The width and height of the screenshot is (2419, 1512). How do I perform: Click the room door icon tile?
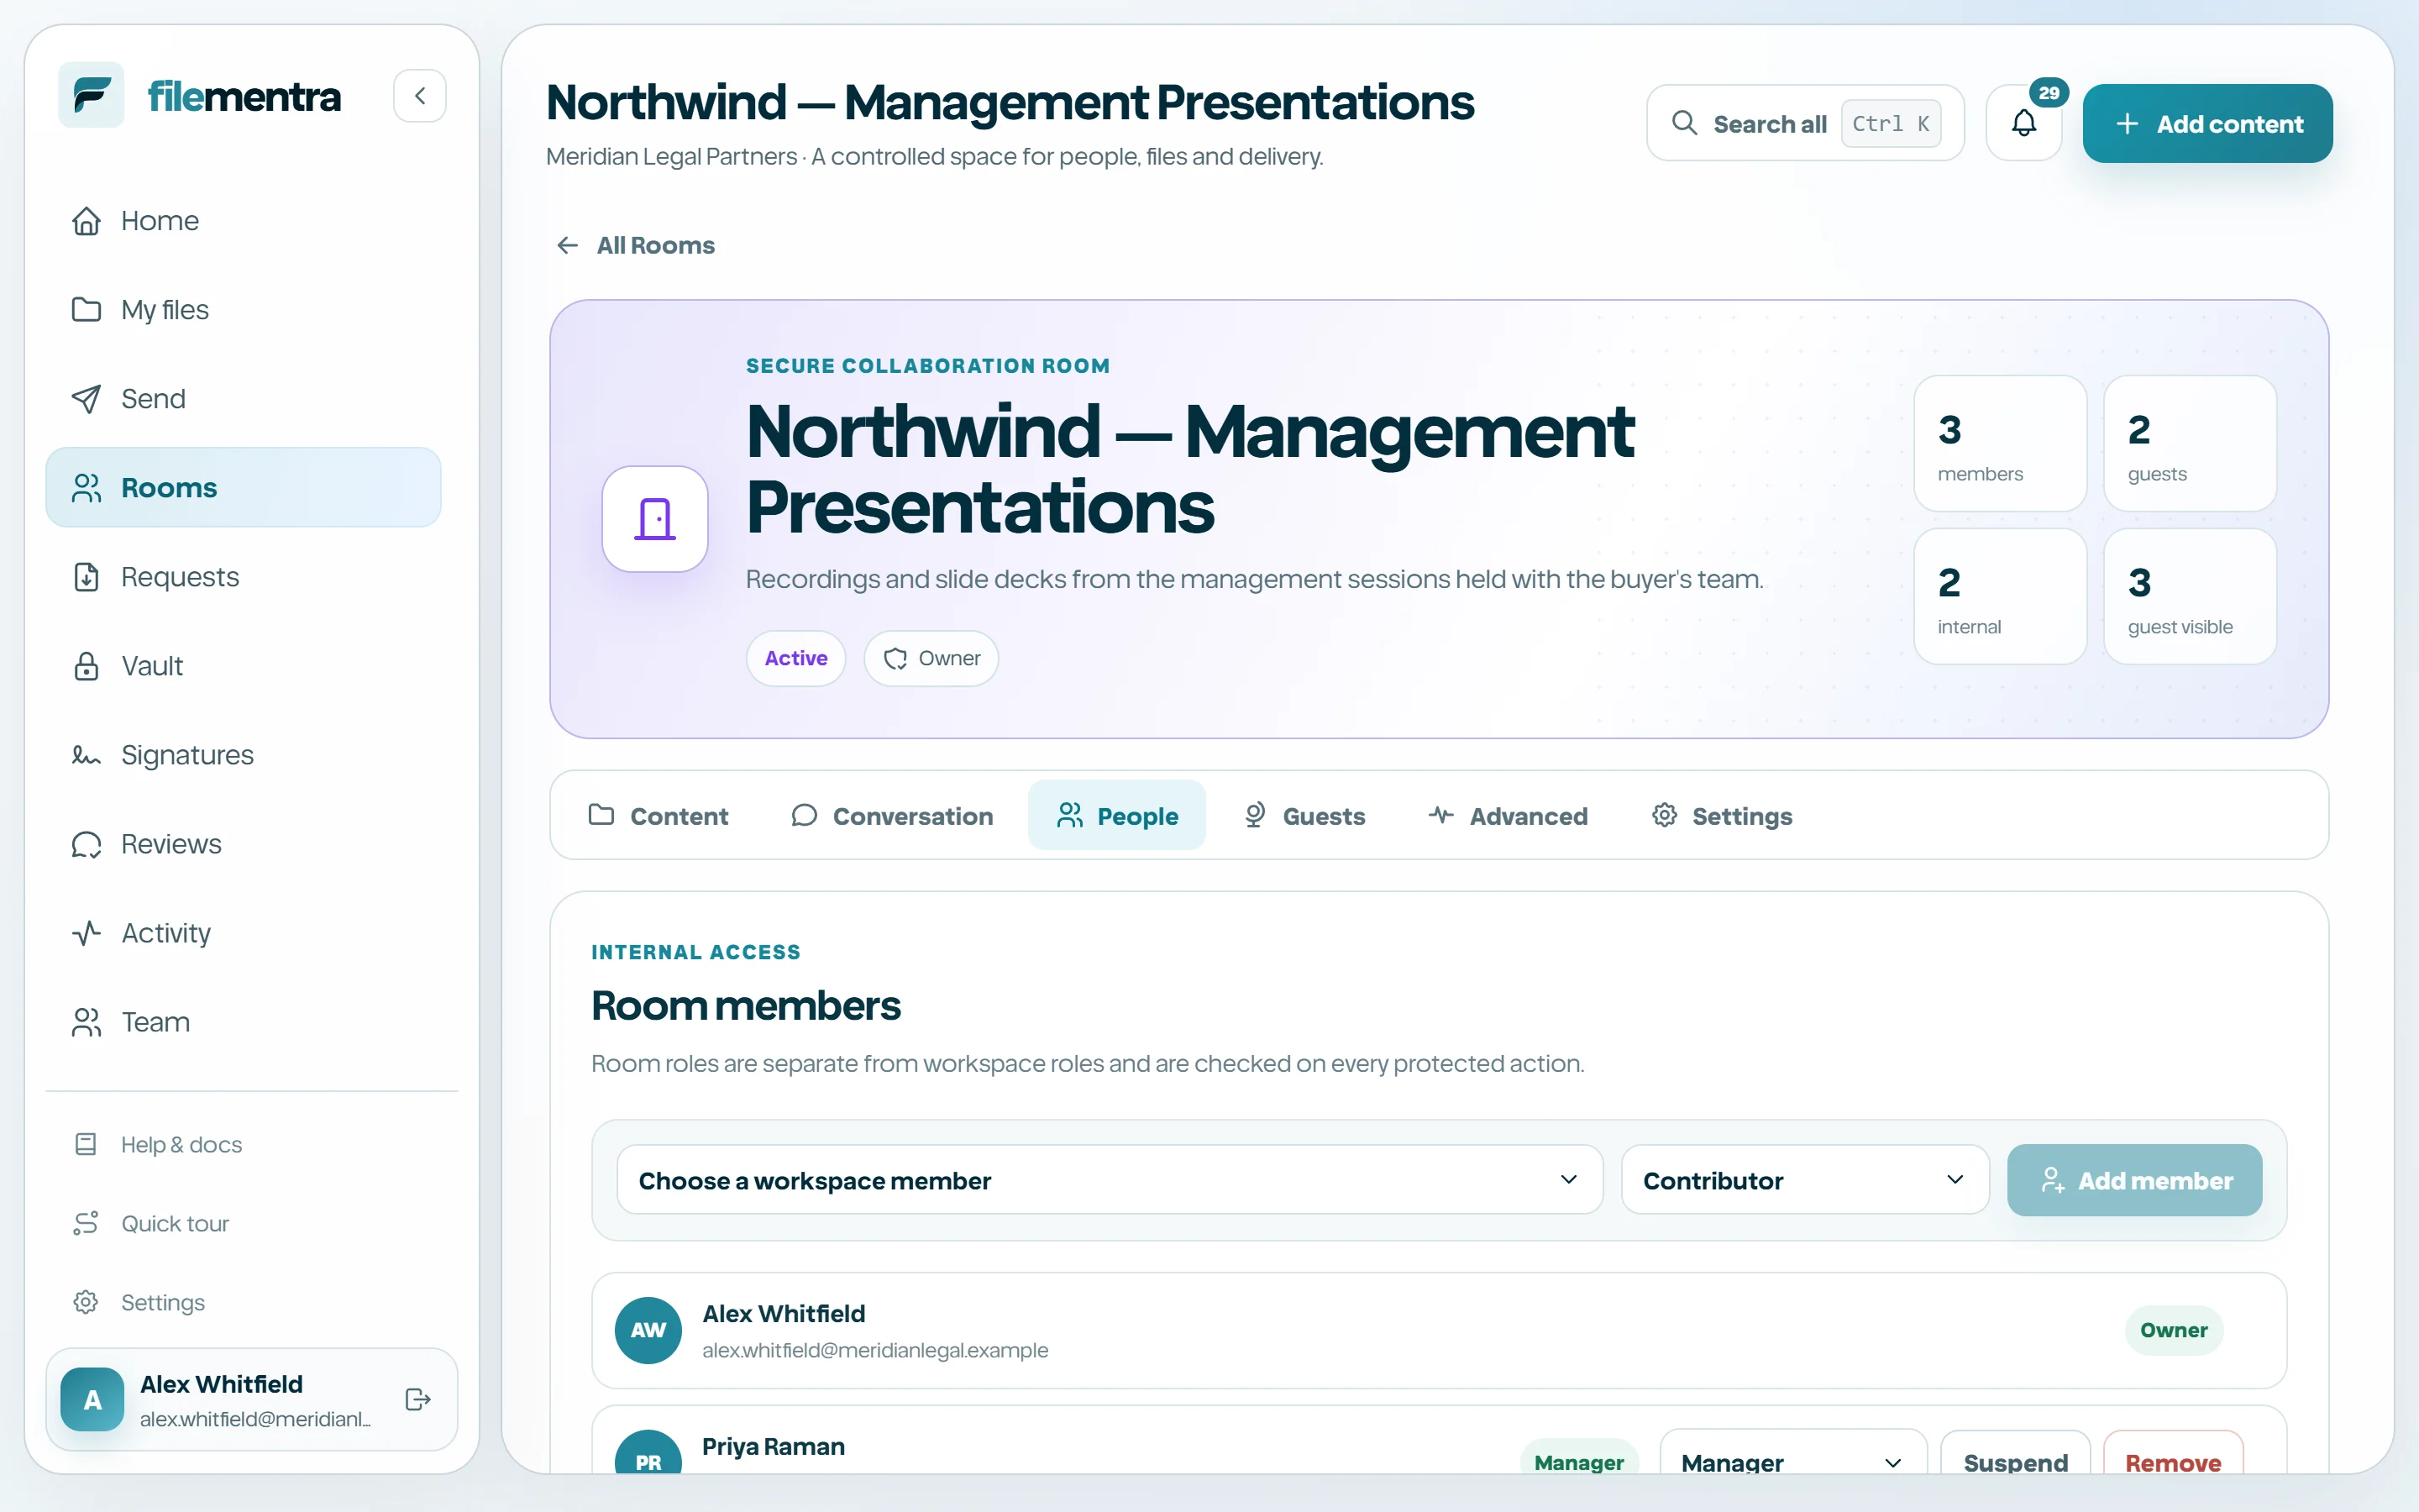pos(655,518)
